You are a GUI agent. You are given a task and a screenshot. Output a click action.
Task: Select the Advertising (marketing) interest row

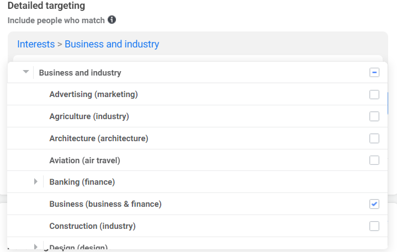click(x=93, y=94)
